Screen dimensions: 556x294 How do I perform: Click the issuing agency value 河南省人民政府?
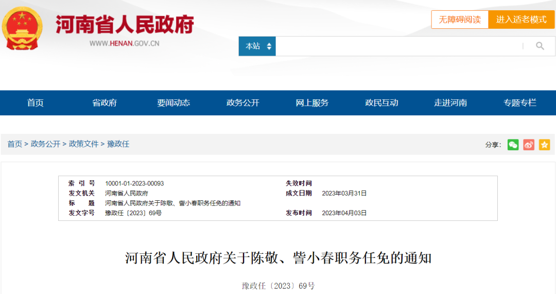coord(127,193)
